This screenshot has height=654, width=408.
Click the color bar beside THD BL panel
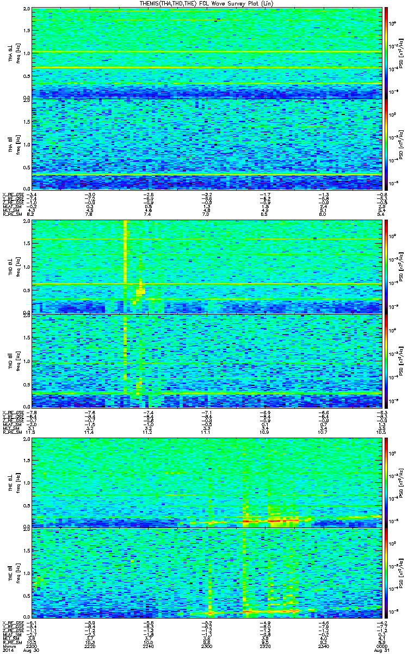tap(386, 266)
